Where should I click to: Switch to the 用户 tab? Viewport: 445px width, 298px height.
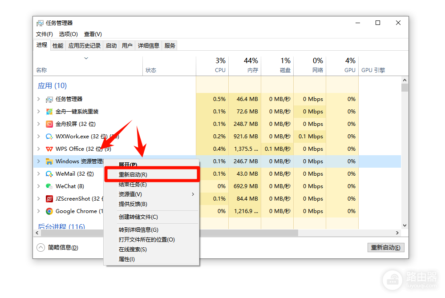click(127, 46)
